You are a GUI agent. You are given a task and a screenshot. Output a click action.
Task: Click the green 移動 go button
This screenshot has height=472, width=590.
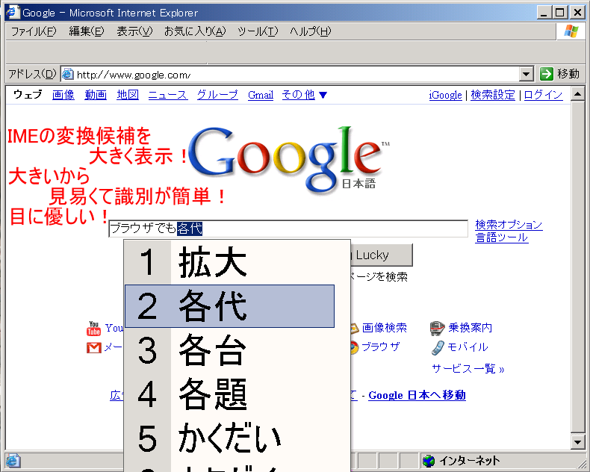(559, 74)
